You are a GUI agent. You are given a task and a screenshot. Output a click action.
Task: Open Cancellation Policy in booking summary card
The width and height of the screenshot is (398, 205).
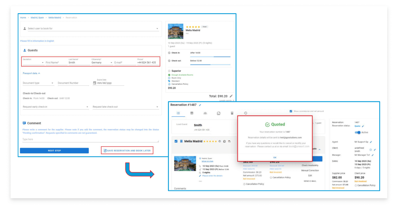(180, 84)
